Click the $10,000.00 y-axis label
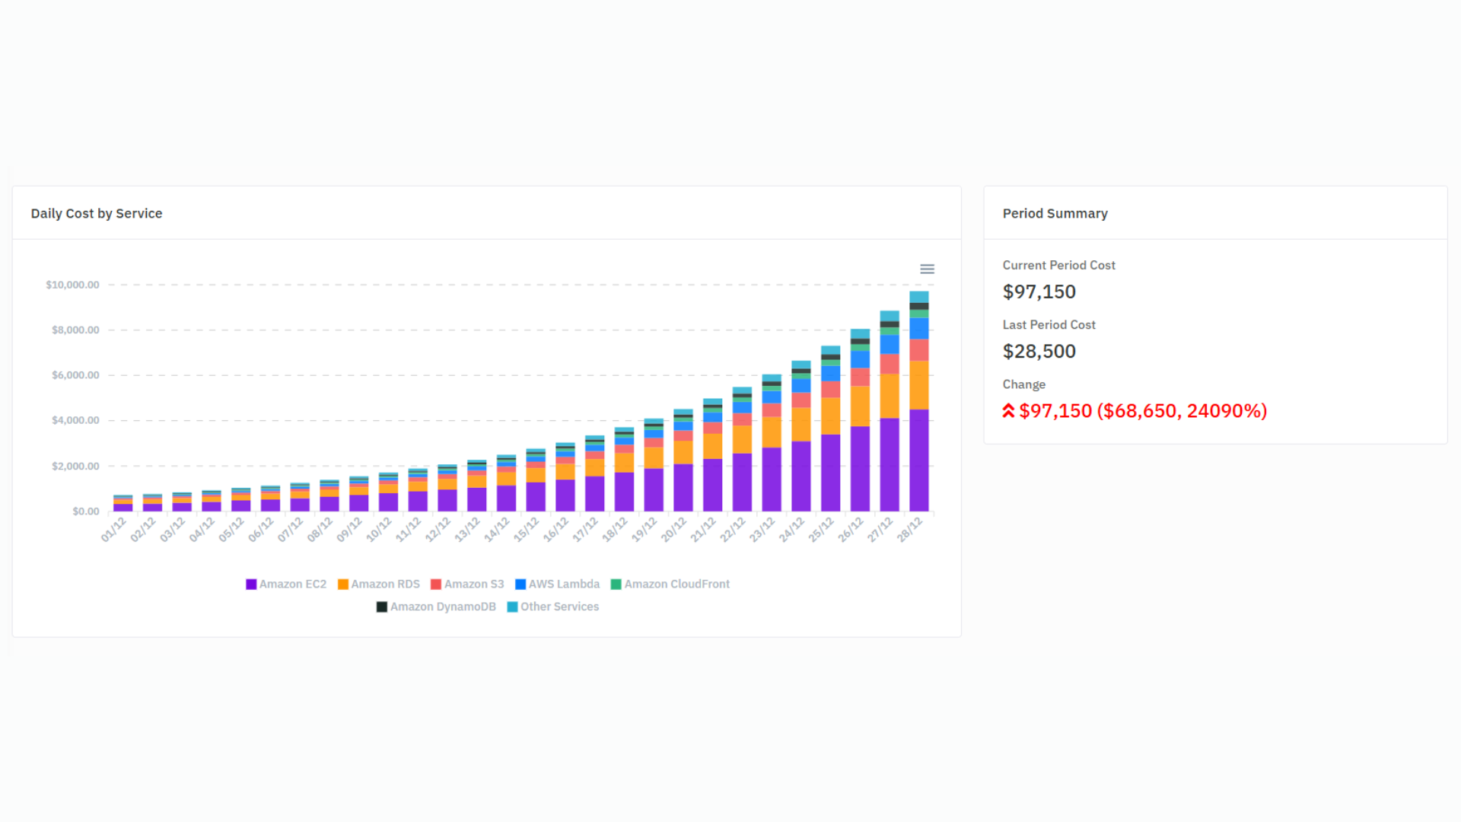 click(72, 285)
